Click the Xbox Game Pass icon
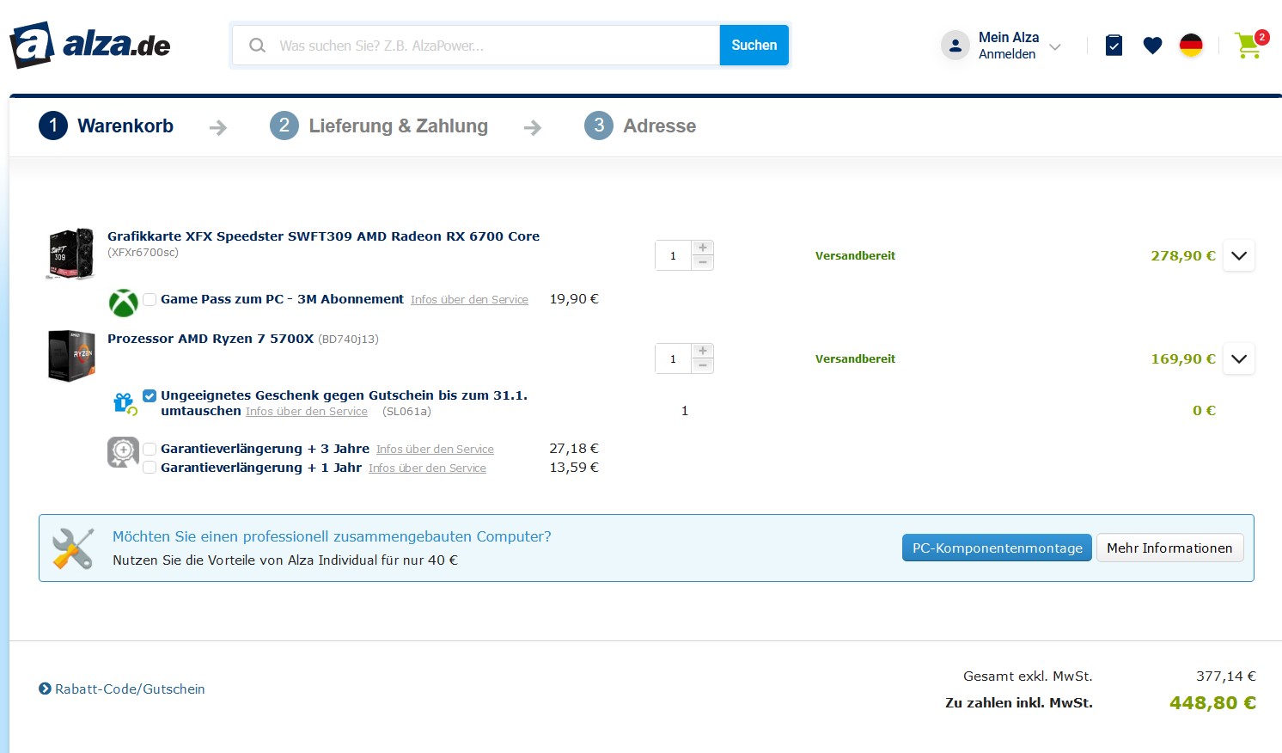Image resolution: width=1282 pixels, height=753 pixels. pos(124,303)
